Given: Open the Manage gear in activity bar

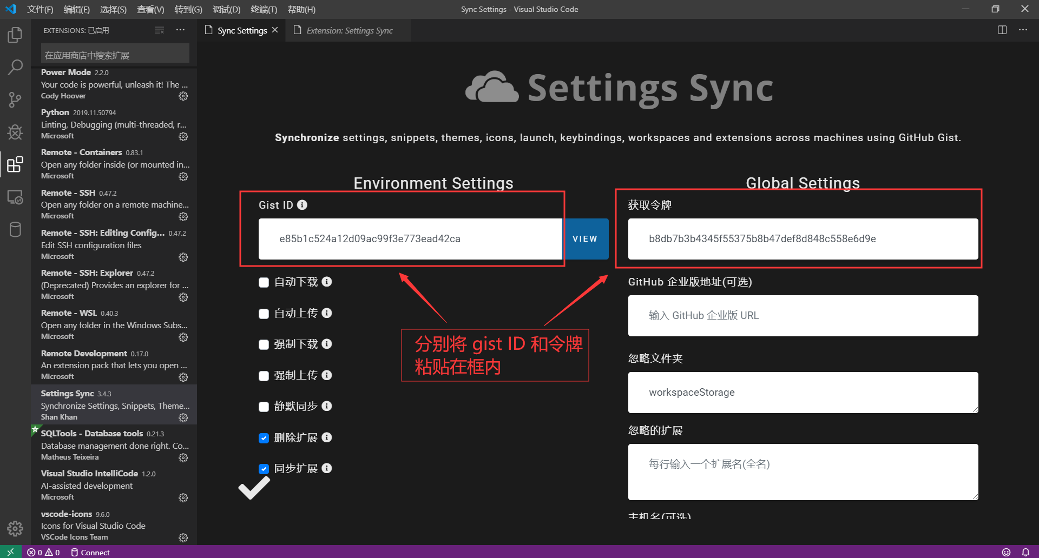Looking at the screenshot, I should point(15,528).
